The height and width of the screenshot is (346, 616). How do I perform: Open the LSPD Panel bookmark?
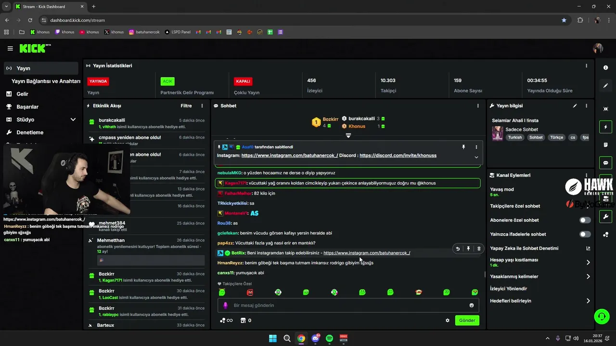pyautogui.click(x=178, y=32)
